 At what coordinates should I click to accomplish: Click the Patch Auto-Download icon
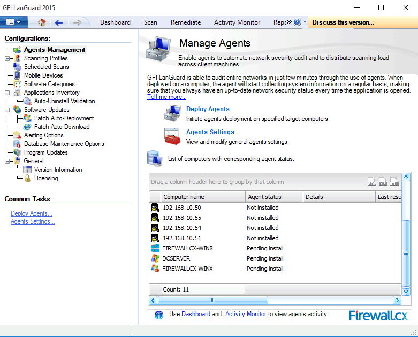coord(27,127)
